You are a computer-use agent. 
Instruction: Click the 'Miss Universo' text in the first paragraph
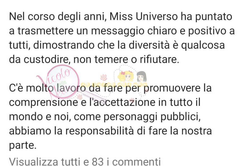pyautogui.click(x=144, y=16)
